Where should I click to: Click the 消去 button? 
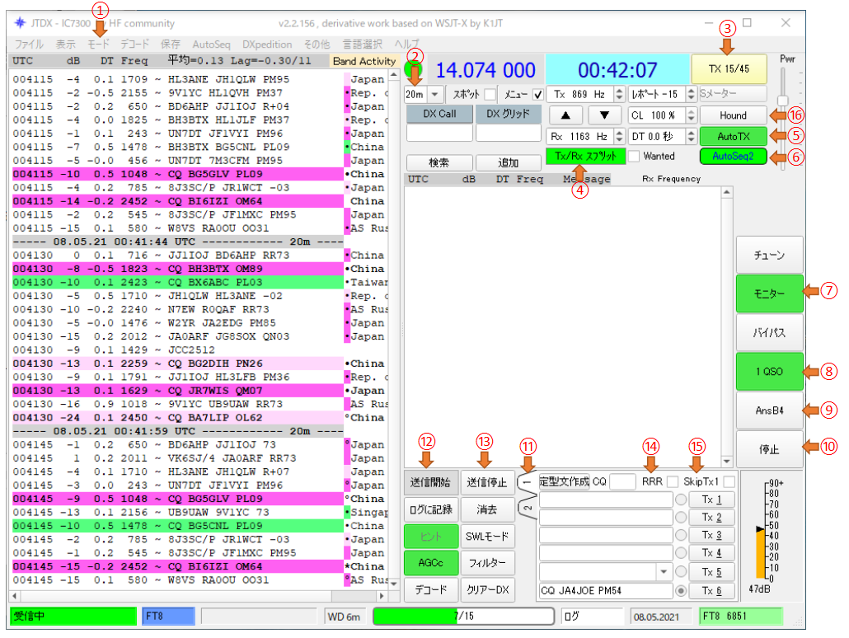point(487,509)
